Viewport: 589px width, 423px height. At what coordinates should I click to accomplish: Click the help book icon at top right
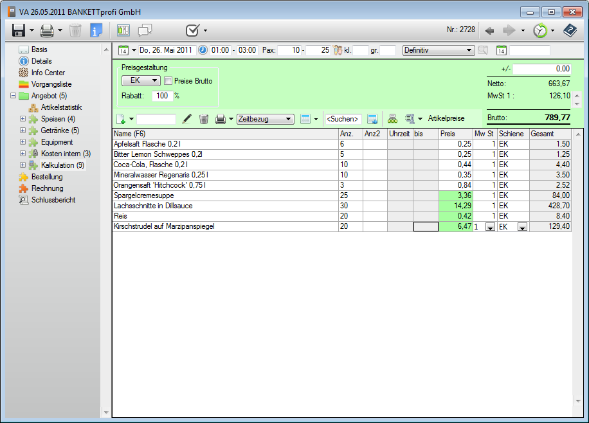coord(570,30)
